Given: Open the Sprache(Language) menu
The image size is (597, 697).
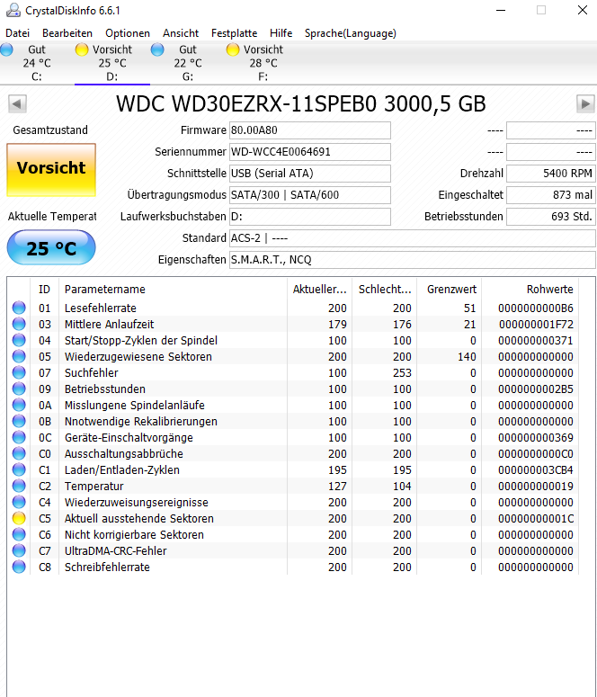Looking at the screenshot, I should [x=351, y=33].
